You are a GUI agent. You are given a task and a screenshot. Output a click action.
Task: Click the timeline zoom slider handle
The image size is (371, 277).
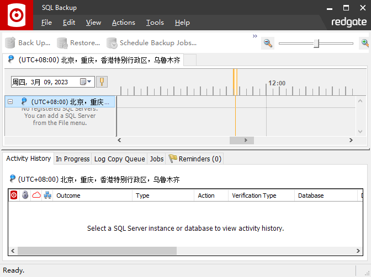click(x=316, y=44)
